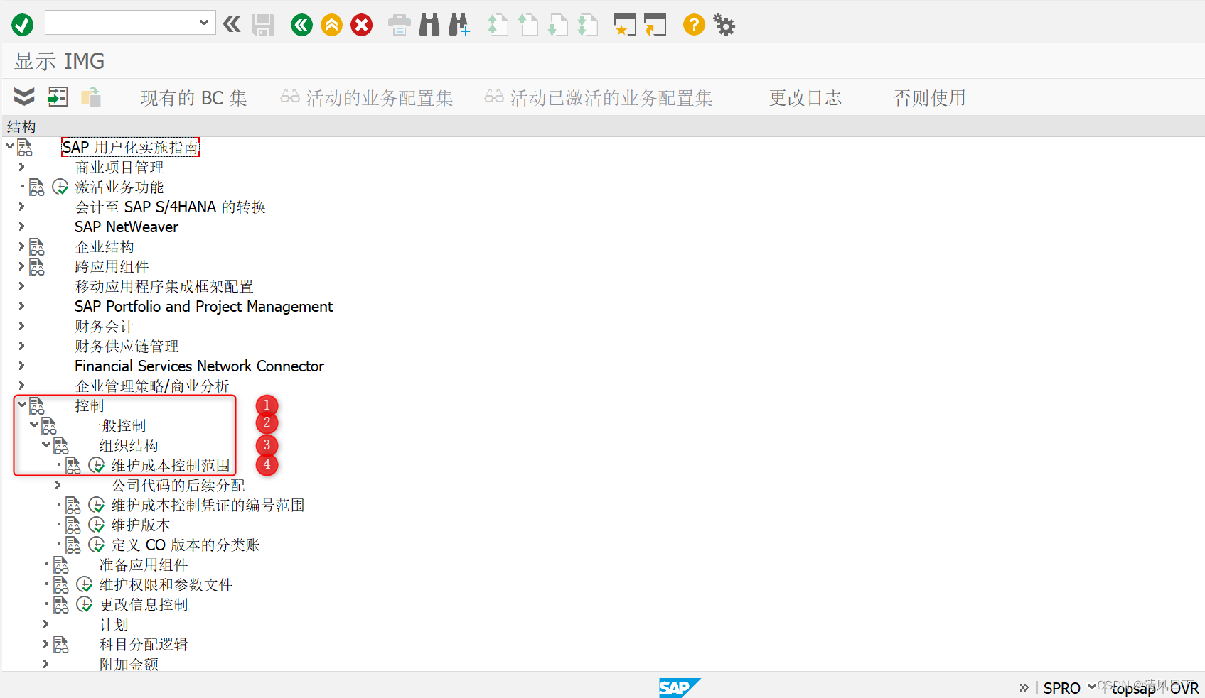The height and width of the screenshot is (698, 1205).
Task: Click the position on node icon
Action: (58, 97)
